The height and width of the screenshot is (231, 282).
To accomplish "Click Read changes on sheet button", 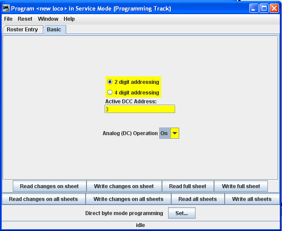I will point(49,186).
